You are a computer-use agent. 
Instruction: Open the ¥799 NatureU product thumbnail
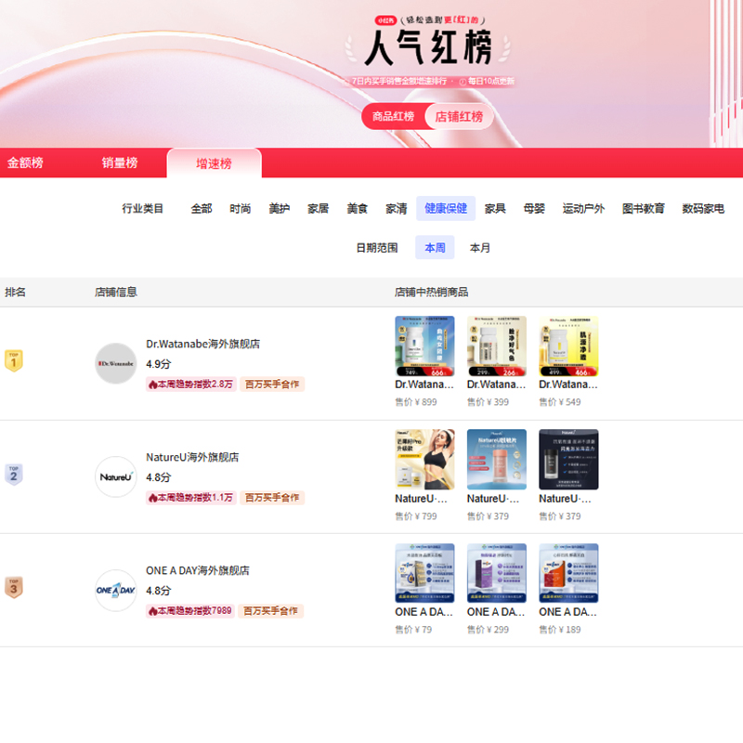(424, 459)
